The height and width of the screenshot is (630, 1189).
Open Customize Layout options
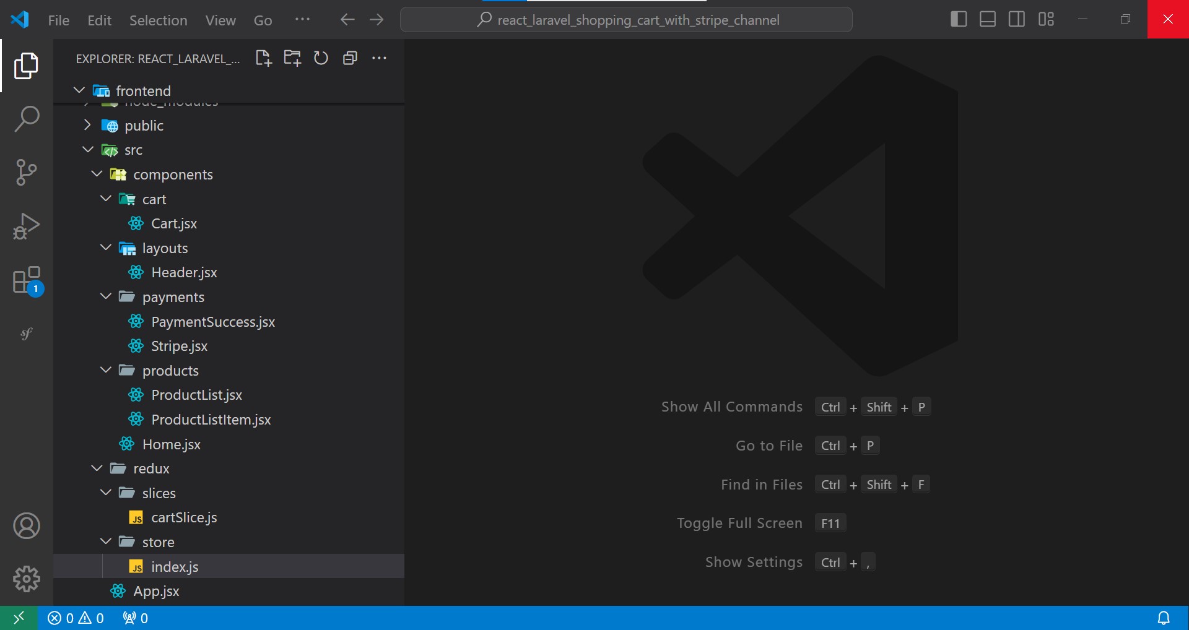[1047, 19]
